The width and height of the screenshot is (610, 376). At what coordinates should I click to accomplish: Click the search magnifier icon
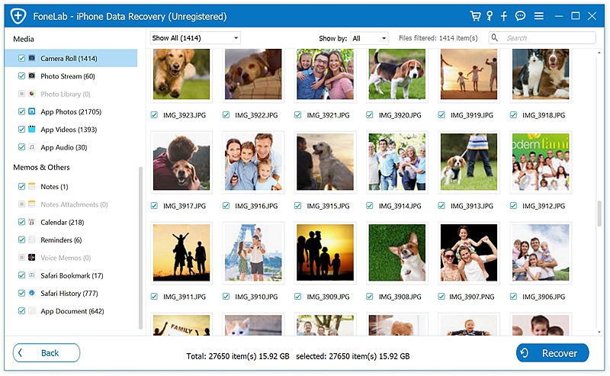[x=494, y=37]
